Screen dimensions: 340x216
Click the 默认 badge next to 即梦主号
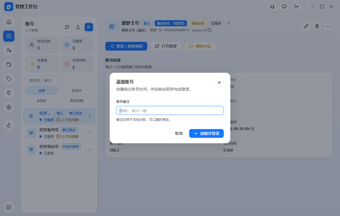[x=147, y=23]
